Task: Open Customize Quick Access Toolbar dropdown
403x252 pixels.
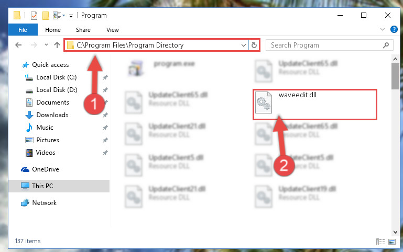Action: [x=71, y=16]
